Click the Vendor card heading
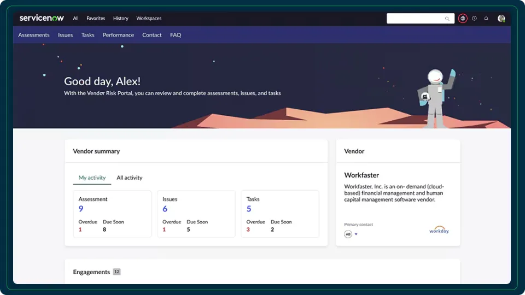The width and height of the screenshot is (525, 295). point(354,151)
